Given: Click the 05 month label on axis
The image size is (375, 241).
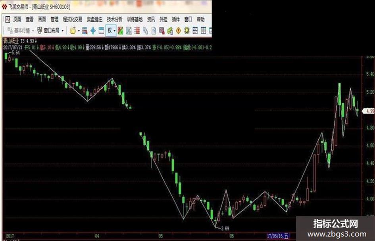Looking at the screenshot, I should point(161,236).
